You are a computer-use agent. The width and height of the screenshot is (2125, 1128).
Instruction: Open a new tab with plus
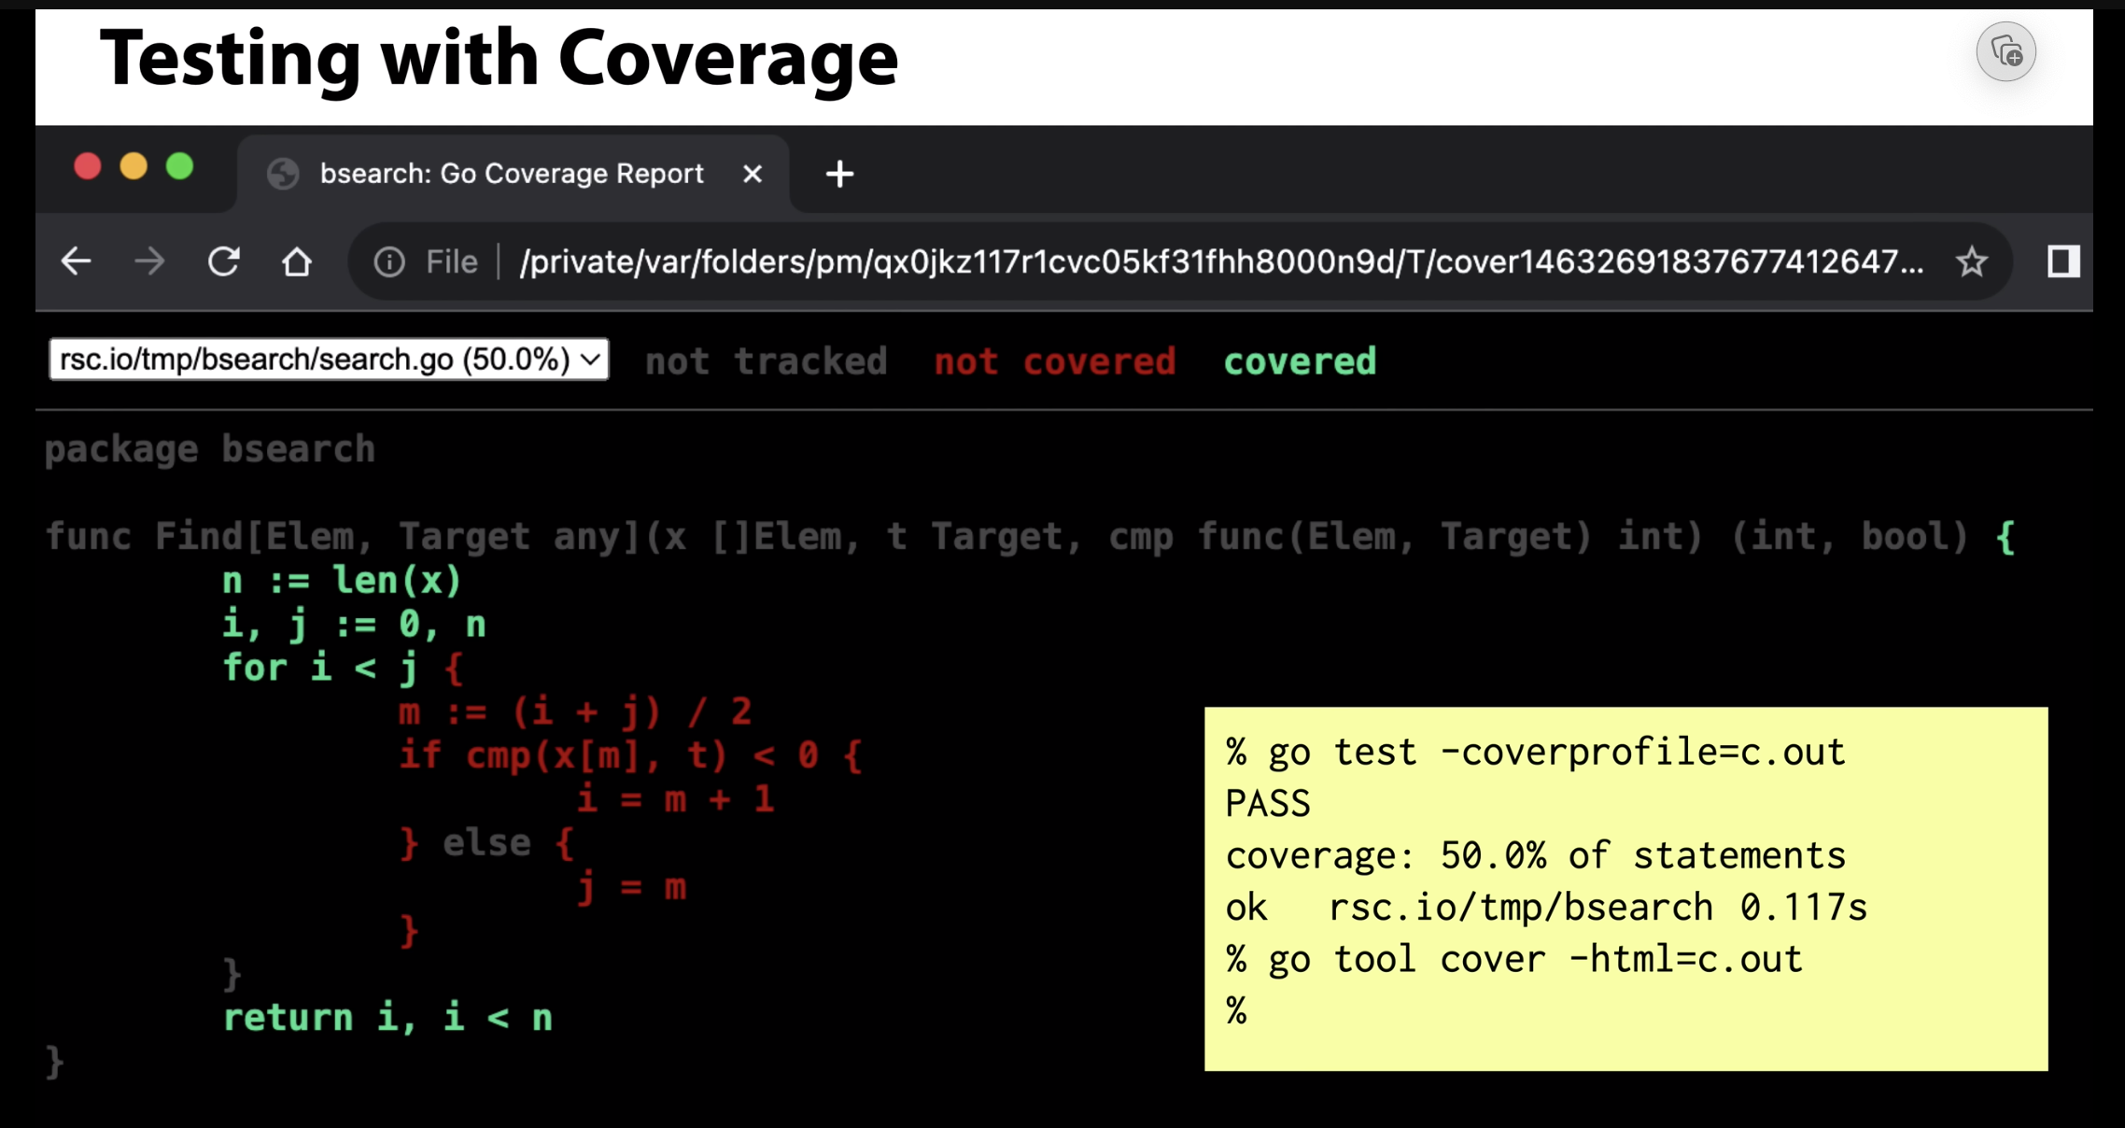(839, 174)
